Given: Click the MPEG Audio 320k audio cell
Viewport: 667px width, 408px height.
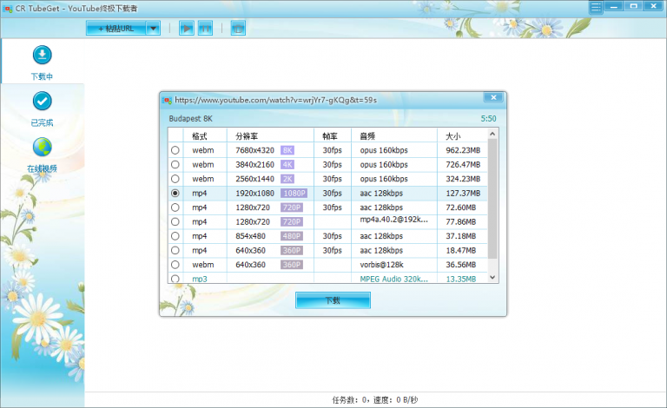Looking at the screenshot, I should [394, 279].
